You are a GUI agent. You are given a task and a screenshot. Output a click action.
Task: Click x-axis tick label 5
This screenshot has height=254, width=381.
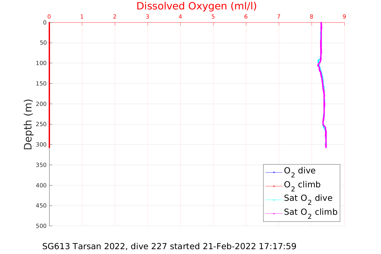point(213,17)
